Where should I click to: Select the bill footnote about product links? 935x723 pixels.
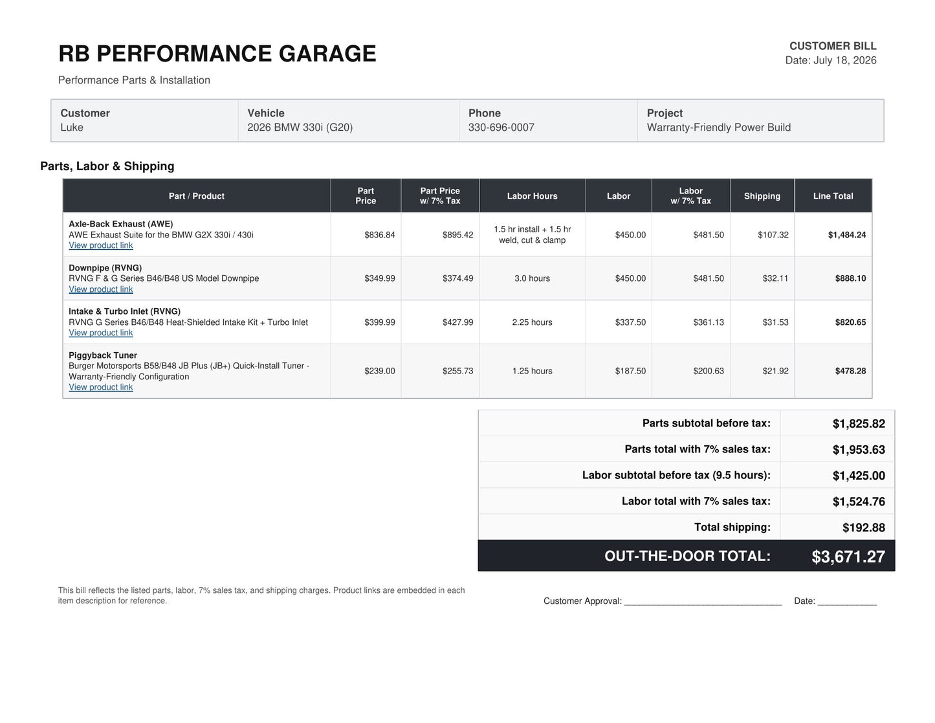(x=261, y=595)
